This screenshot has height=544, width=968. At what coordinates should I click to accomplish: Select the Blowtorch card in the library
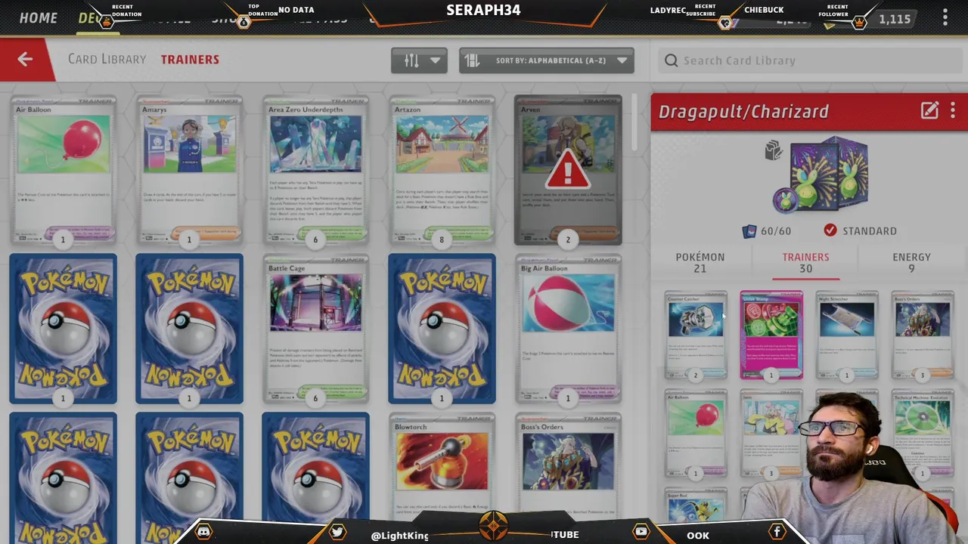pyautogui.click(x=442, y=468)
